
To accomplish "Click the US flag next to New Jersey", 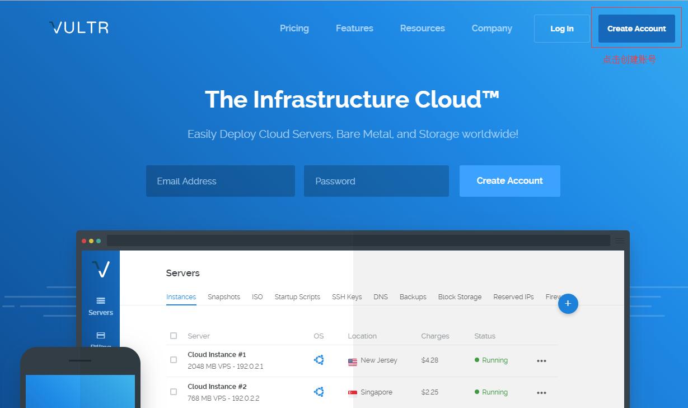I will click(x=352, y=361).
